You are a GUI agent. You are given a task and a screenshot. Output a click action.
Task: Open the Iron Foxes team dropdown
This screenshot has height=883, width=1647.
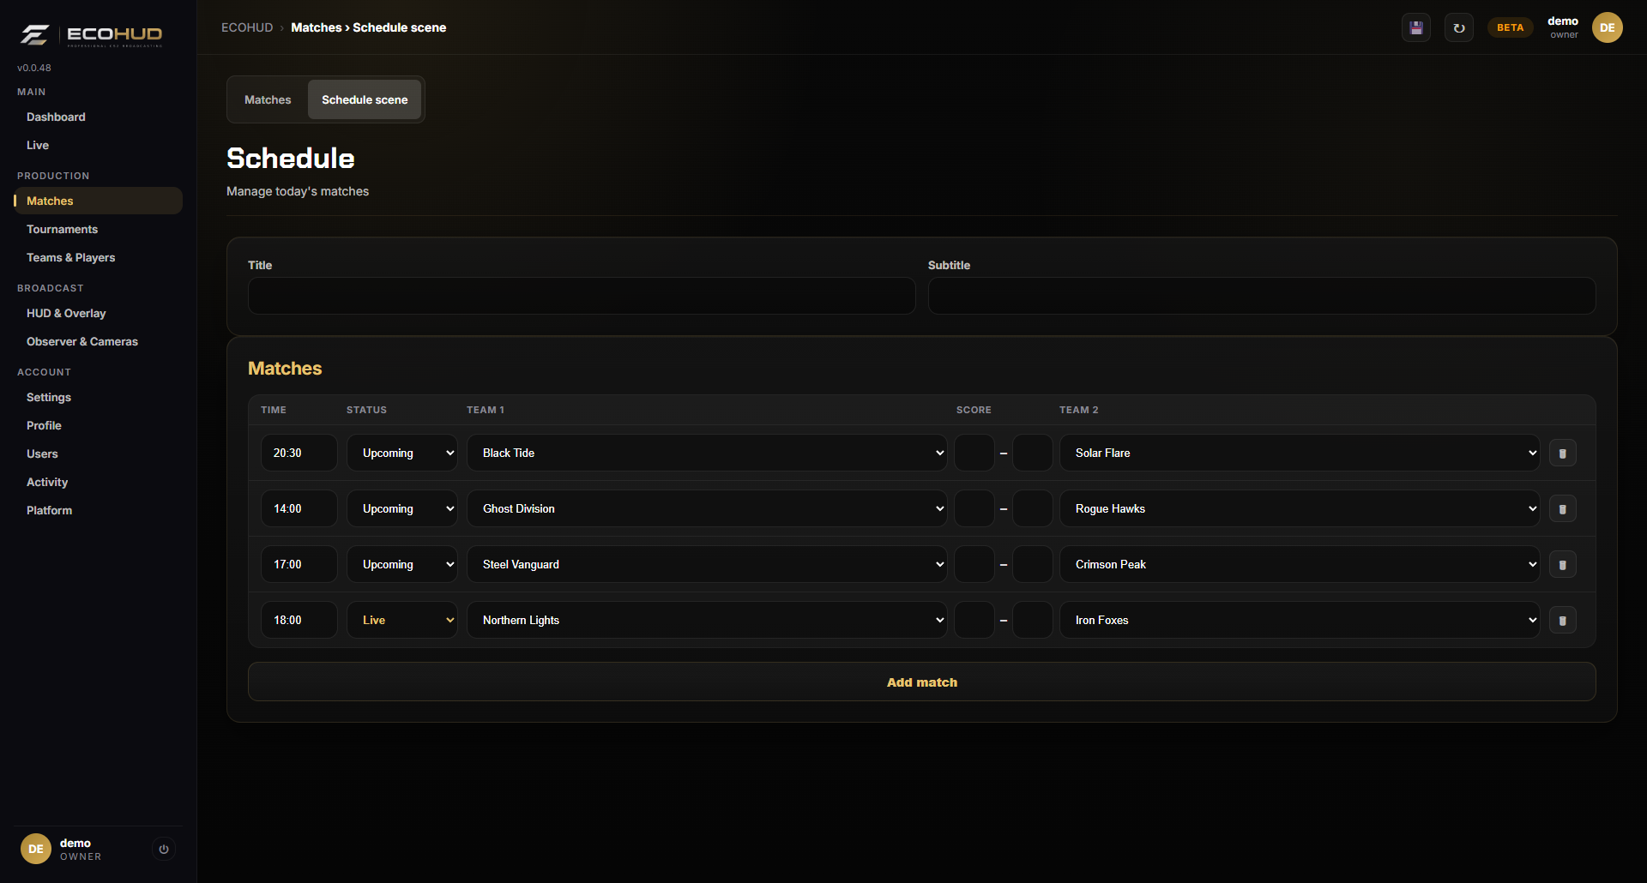point(1300,620)
